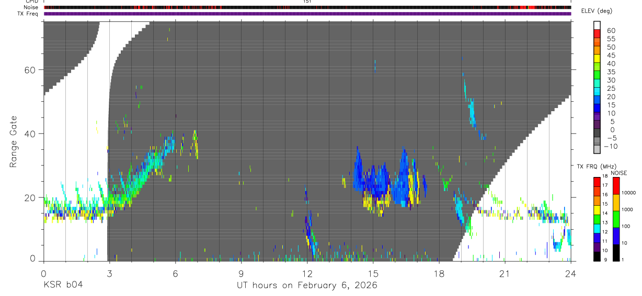Click the purple TX Freq strip bar
The width and height of the screenshot is (642, 296).
tap(307, 14)
